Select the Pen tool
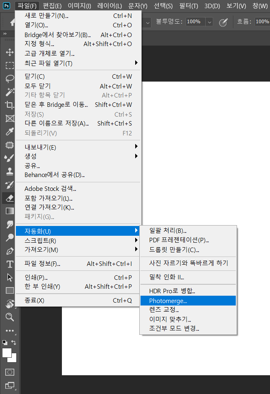 tap(9, 251)
